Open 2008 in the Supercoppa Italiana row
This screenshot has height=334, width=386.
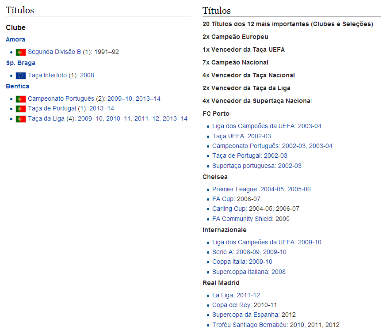tap(279, 272)
